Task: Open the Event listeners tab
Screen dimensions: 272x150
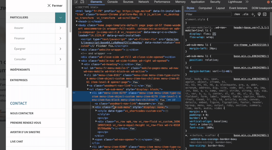Action: [238, 8]
